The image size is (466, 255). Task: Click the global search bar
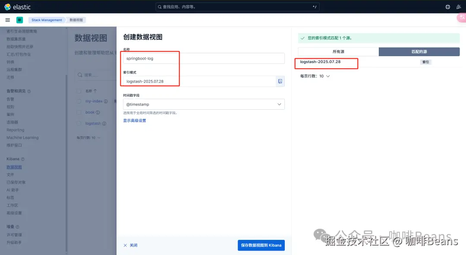pos(237,7)
